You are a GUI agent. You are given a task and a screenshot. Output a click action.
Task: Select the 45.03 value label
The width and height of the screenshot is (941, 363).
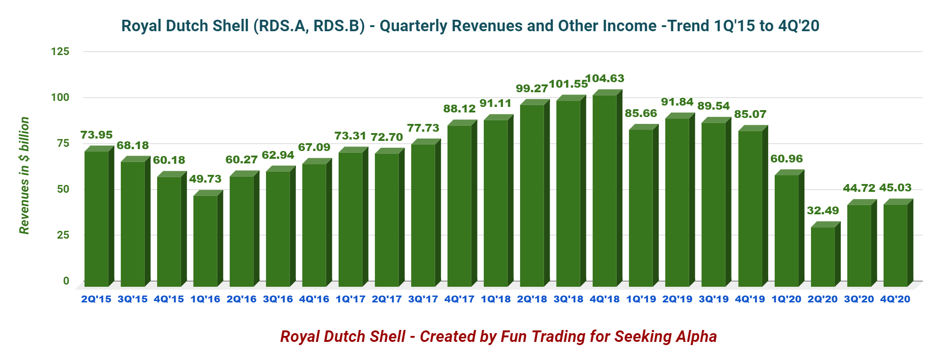point(896,188)
